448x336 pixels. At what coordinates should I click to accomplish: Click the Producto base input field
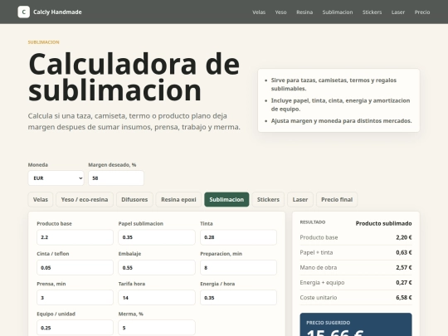pos(75,237)
